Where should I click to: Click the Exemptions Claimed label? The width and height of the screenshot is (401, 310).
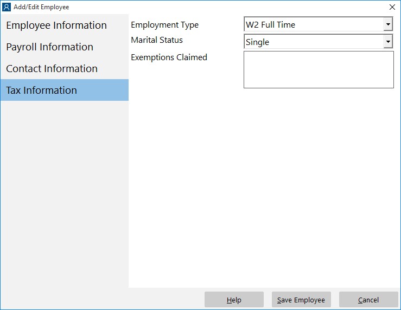click(x=169, y=57)
